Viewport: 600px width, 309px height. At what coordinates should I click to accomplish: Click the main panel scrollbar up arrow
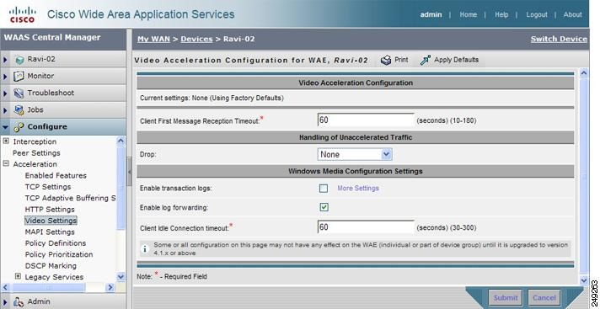pyautogui.click(x=584, y=73)
